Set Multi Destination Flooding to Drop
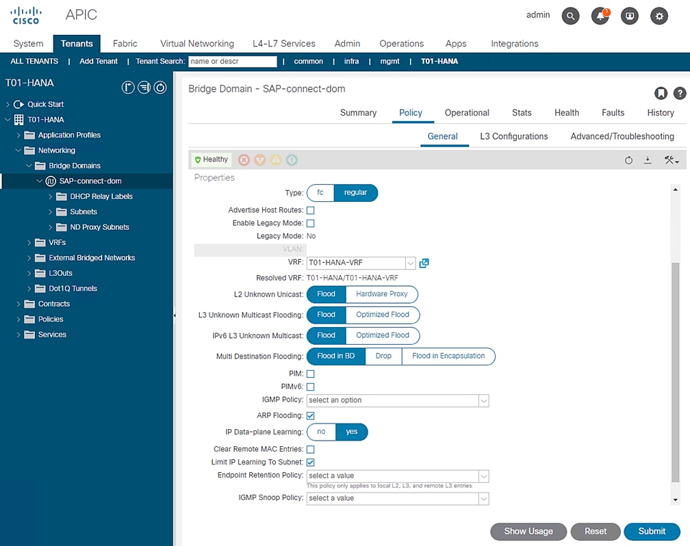Image resolution: width=690 pixels, height=546 pixels. point(383,356)
